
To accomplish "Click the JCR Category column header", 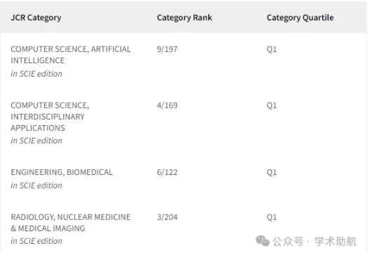I will click(36, 18).
